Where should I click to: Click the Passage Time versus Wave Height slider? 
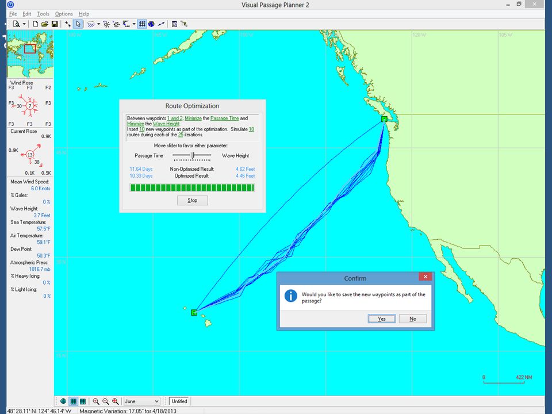pos(192,156)
